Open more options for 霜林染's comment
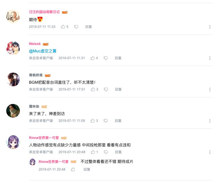 coord(210,121)
